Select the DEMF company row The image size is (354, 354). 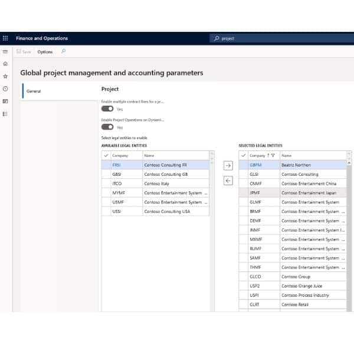point(293,221)
